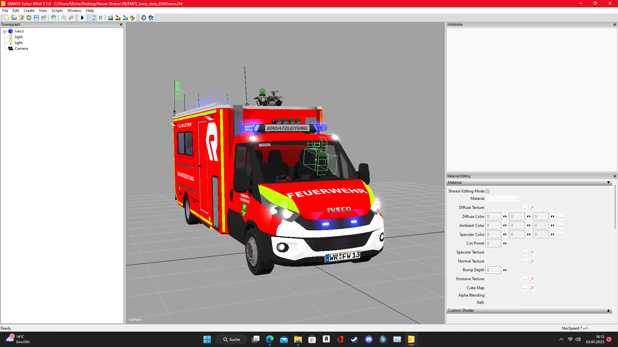Close the Material Editing panel
This screenshot has height=347, width=618.
614,176
